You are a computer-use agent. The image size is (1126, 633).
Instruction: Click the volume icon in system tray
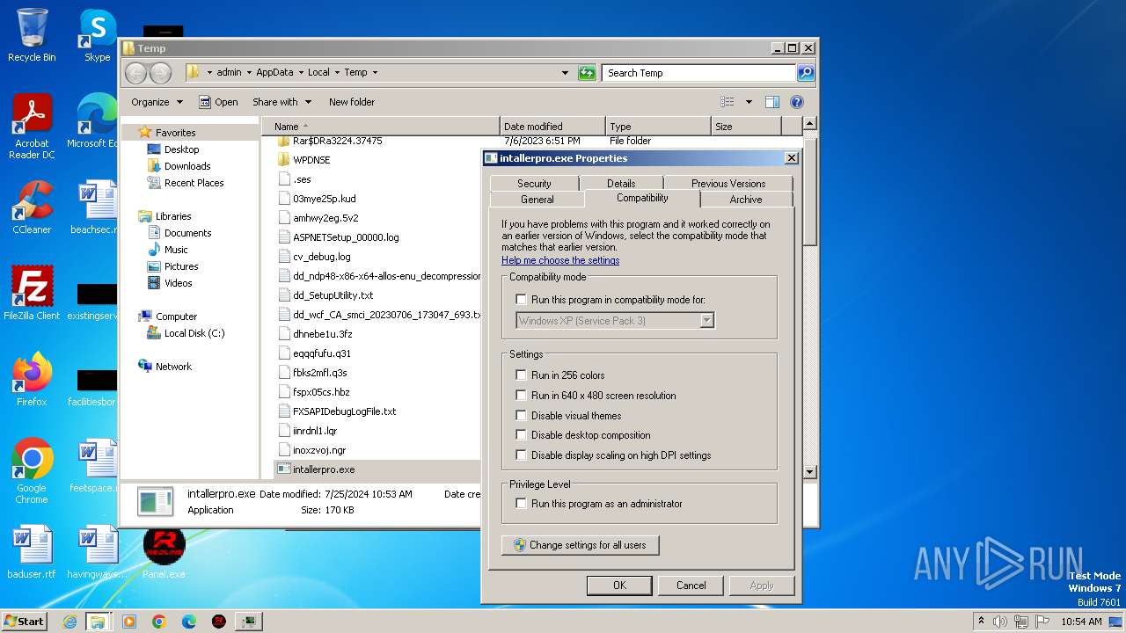(1000, 622)
